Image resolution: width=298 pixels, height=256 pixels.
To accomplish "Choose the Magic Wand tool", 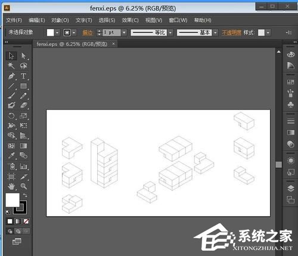I will tap(11, 65).
